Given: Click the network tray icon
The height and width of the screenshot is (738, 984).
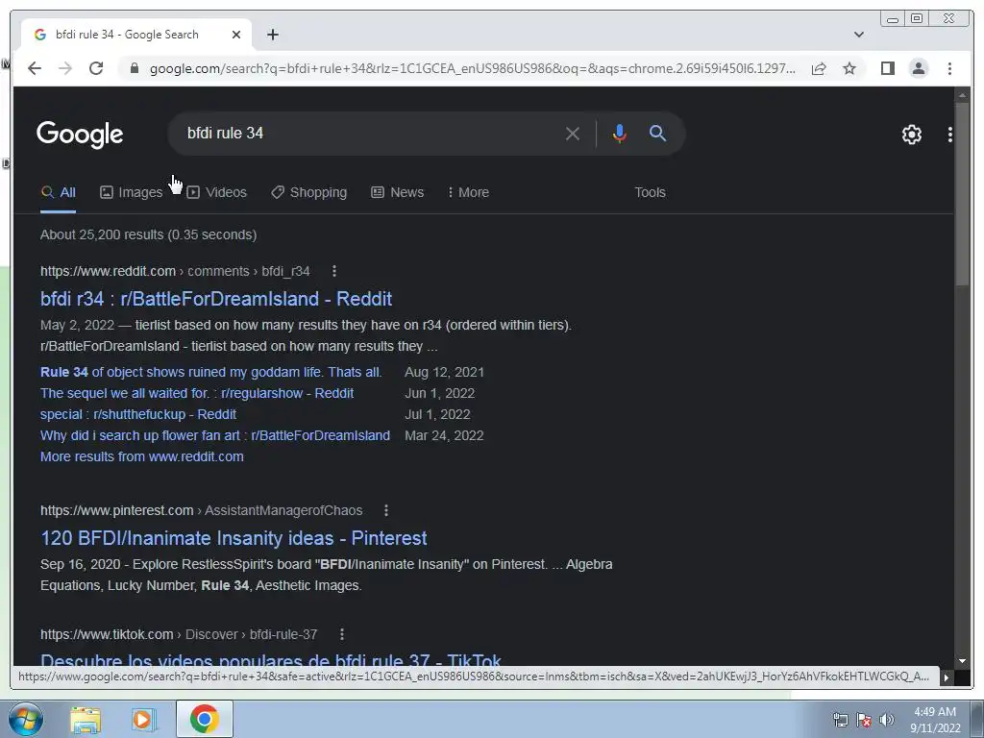Looking at the screenshot, I should pos(840,720).
